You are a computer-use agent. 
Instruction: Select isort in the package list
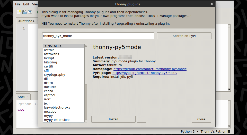(64, 99)
